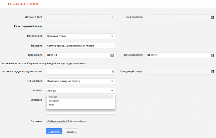Open the Тип шаблона dropdown

[112, 81]
